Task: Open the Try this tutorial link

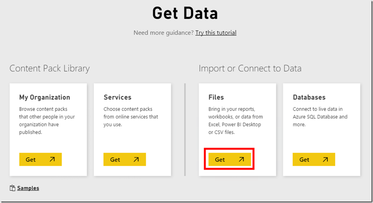Action: pyautogui.click(x=216, y=32)
